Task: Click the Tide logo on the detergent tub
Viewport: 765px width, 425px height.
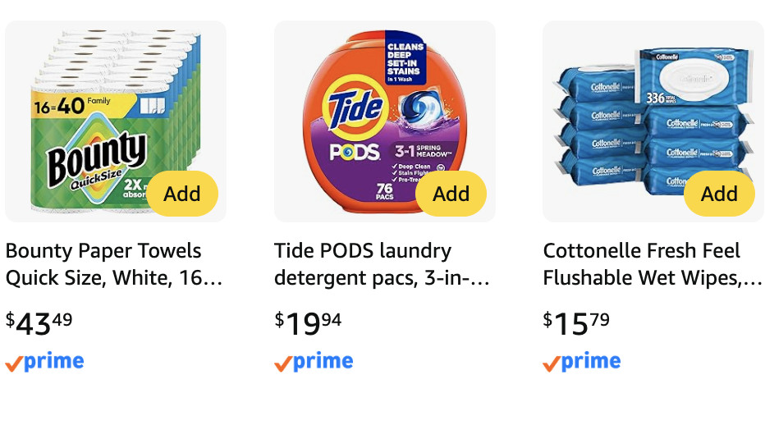Action: pyautogui.click(x=354, y=109)
